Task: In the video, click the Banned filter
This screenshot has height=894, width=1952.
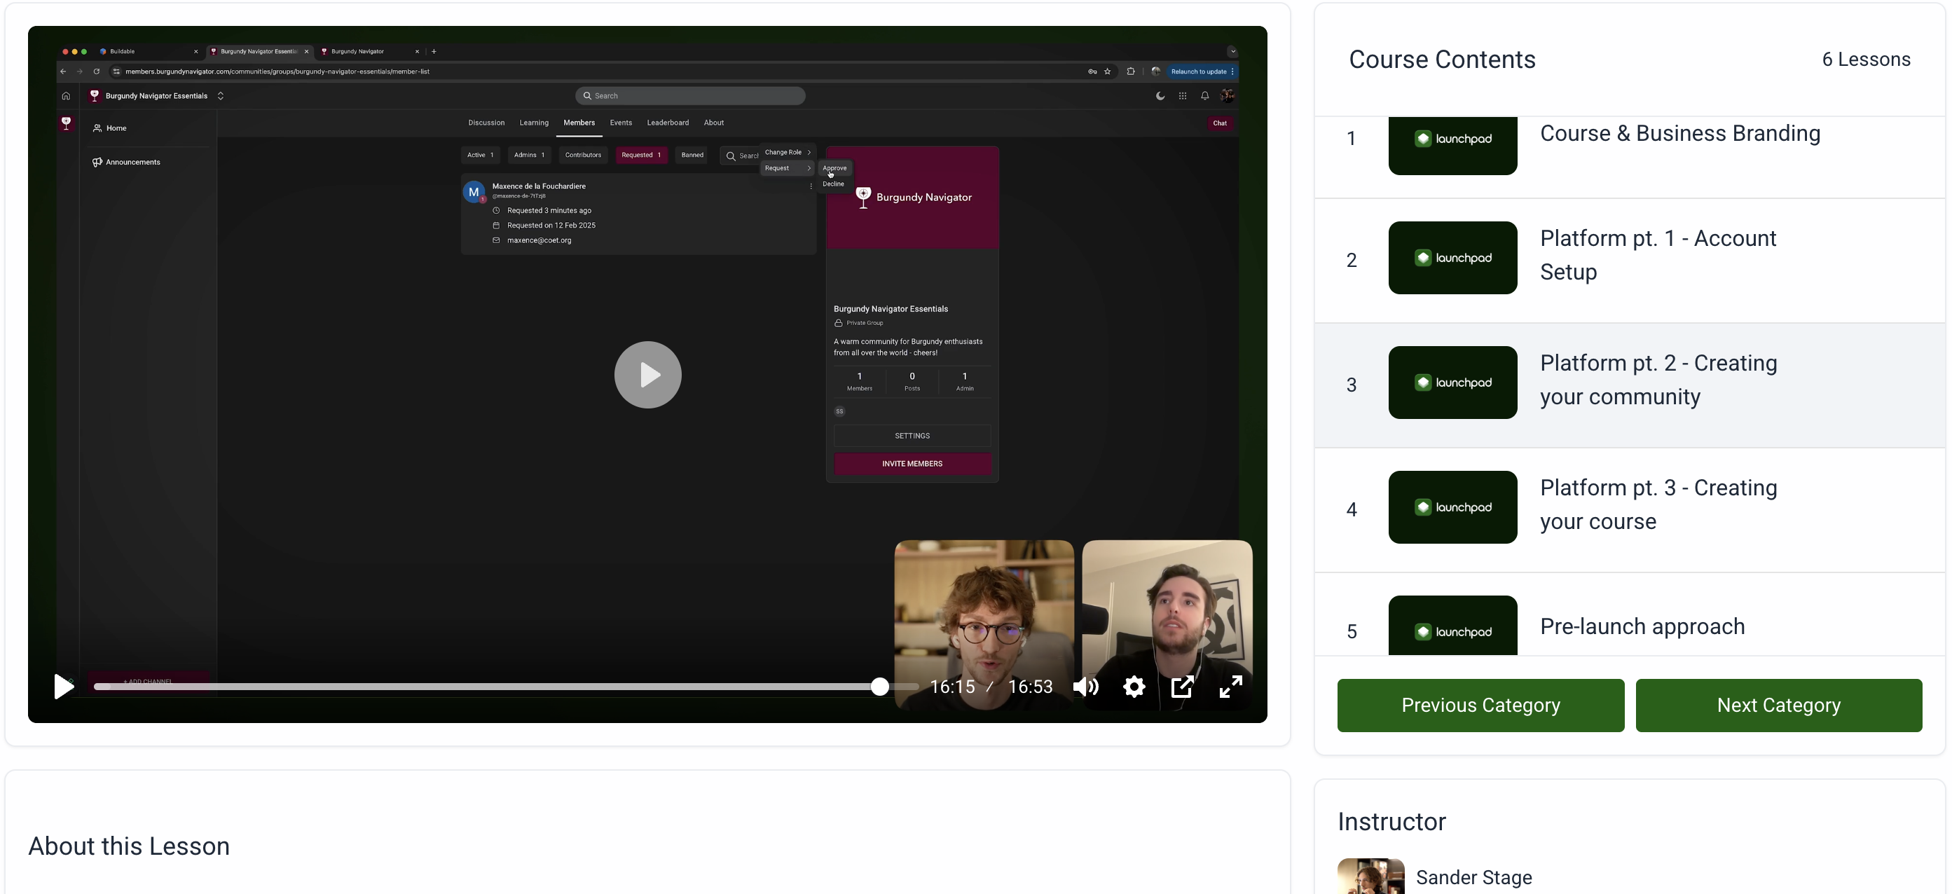Action: point(692,156)
